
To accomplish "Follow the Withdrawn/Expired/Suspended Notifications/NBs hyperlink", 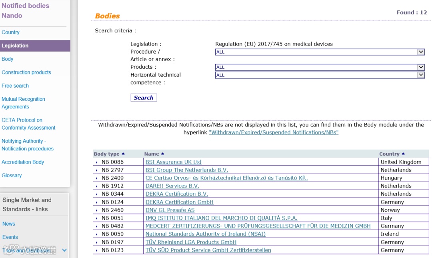I will click(274, 132).
